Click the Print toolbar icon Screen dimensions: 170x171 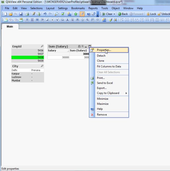27,14
